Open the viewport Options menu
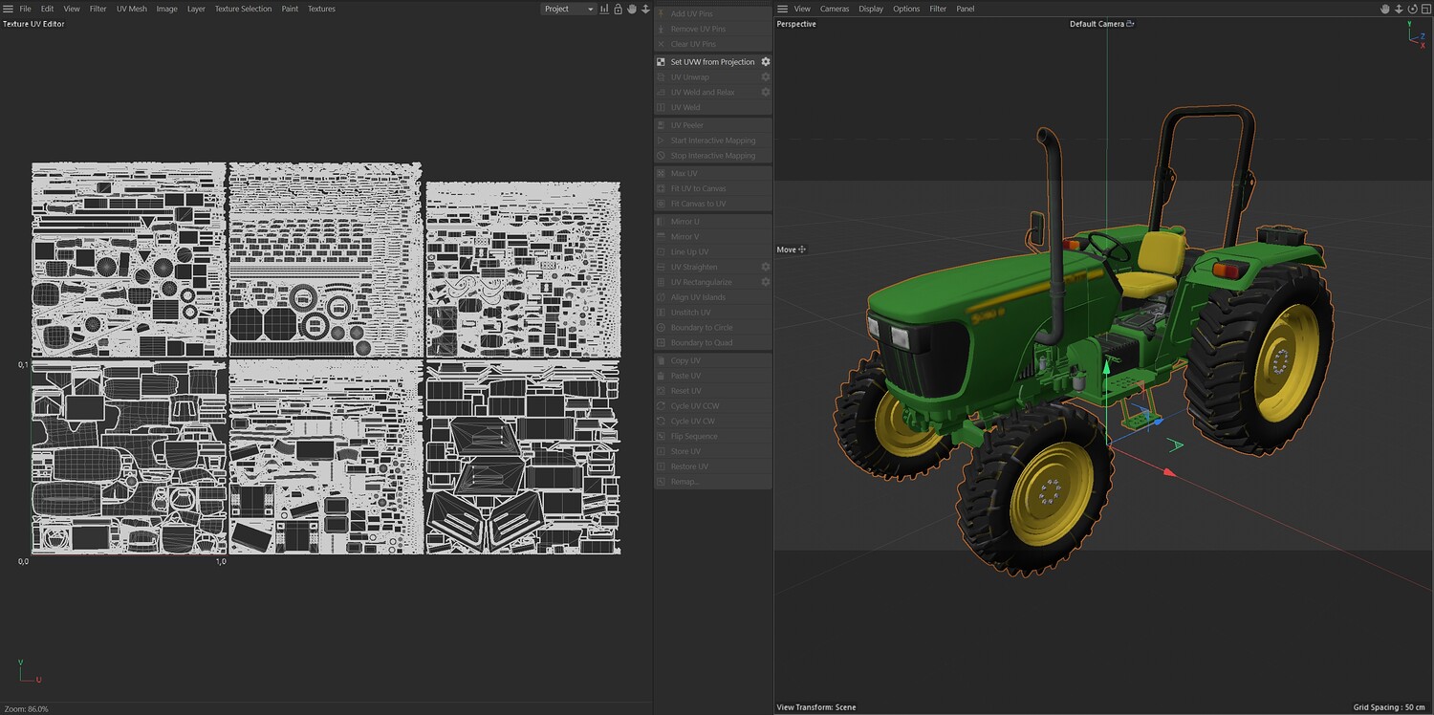Image resolution: width=1434 pixels, height=715 pixels. 906,9
